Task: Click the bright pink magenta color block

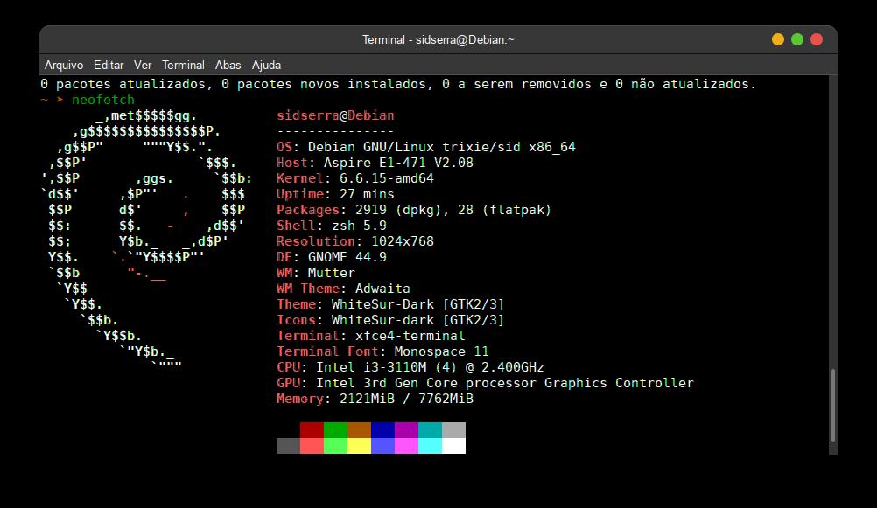Action: click(407, 445)
